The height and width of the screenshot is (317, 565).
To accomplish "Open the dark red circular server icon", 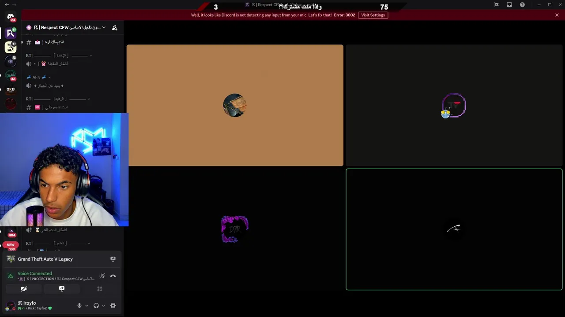I will (11, 104).
